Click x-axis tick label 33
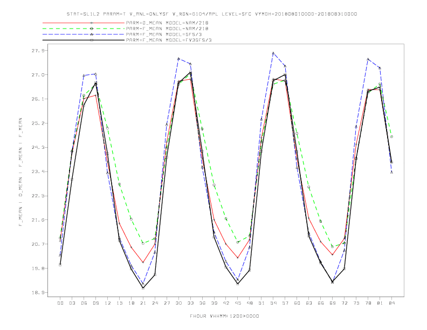 click(190, 303)
